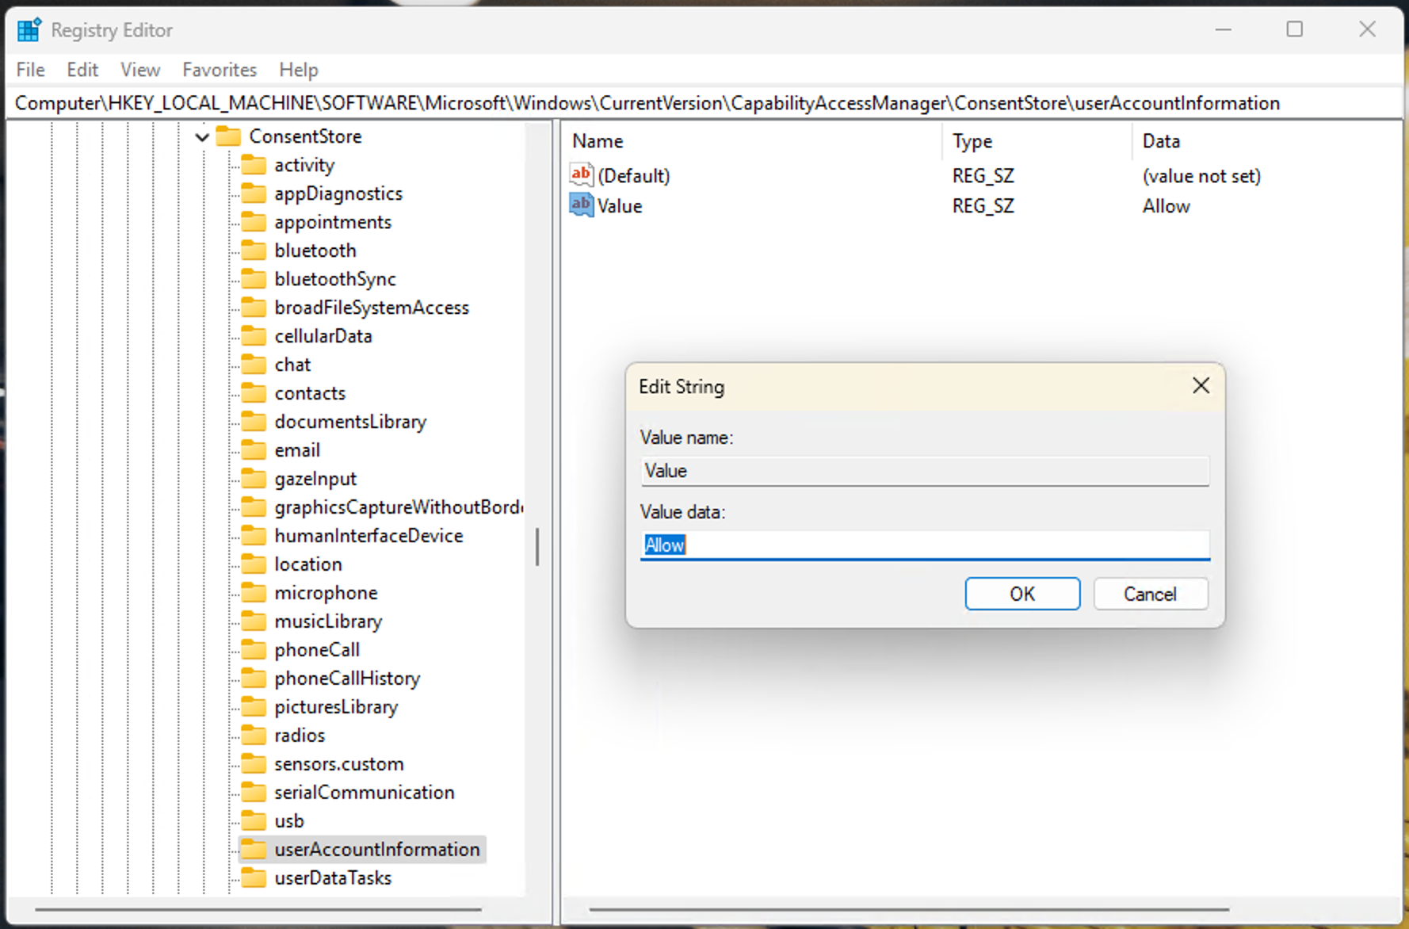The image size is (1409, 929).
Task: Expand the pictureLibrary registry key
Action: pos(336,706)
